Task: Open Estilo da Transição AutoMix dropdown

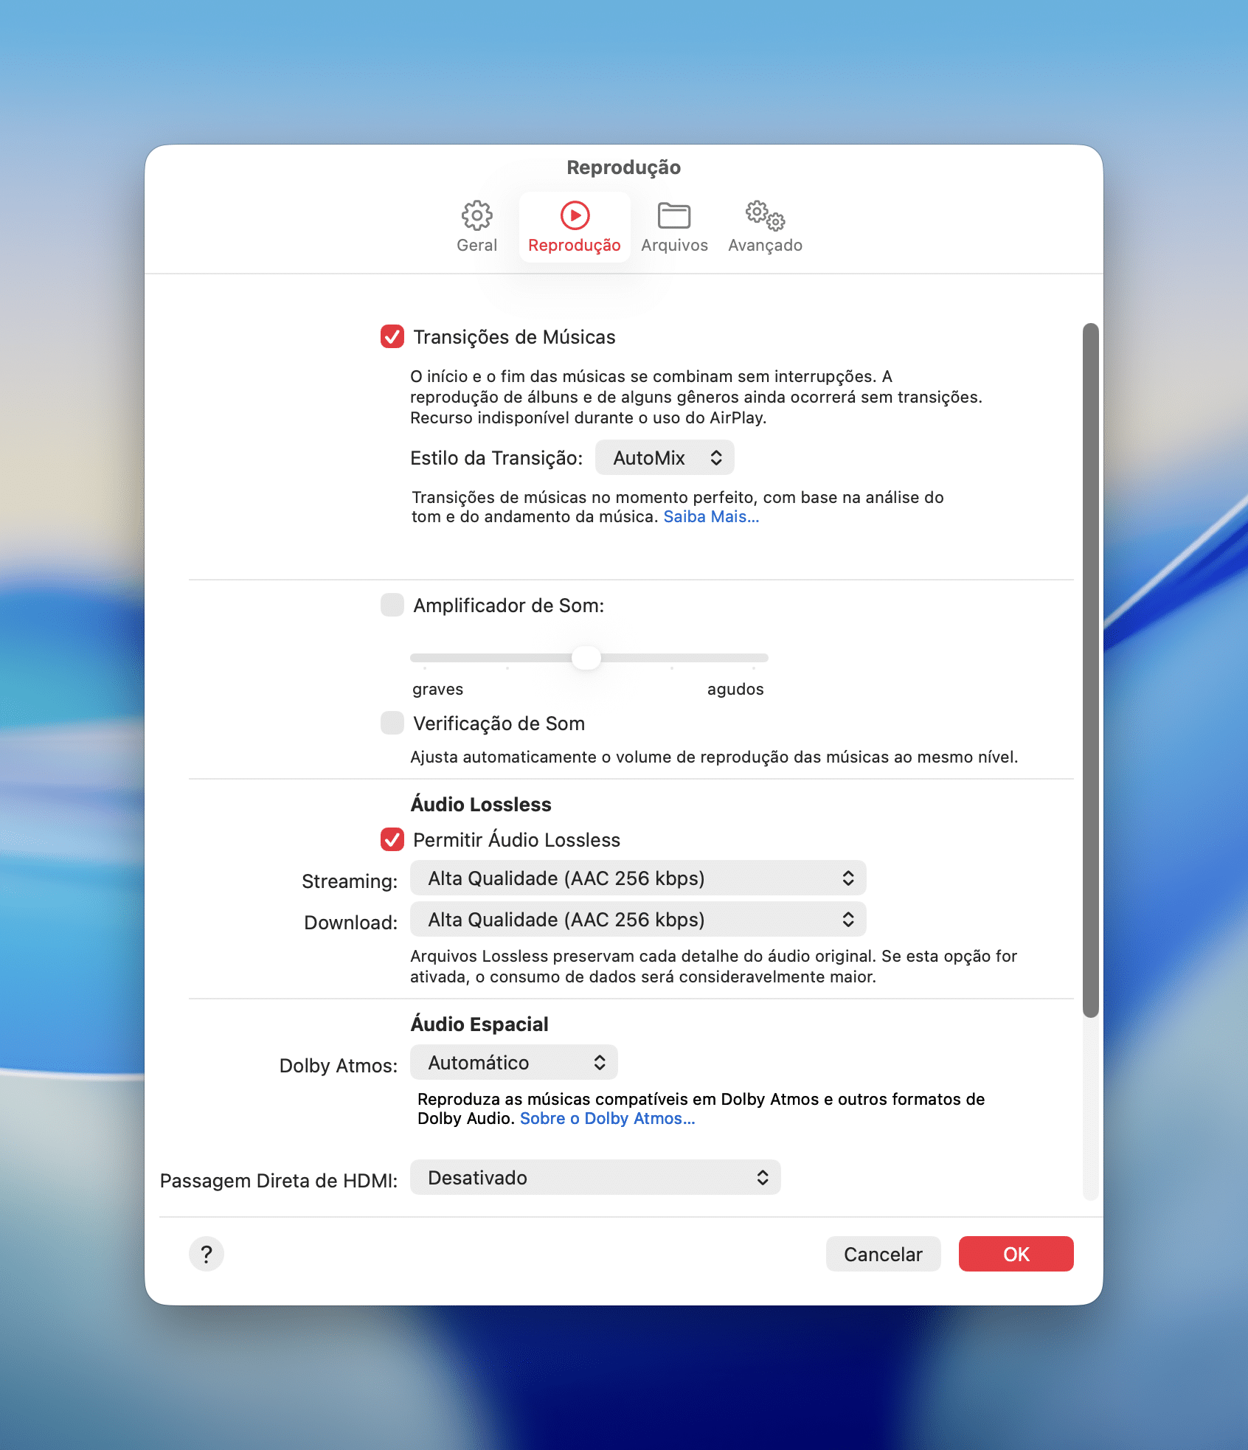Action: point(665,458)
